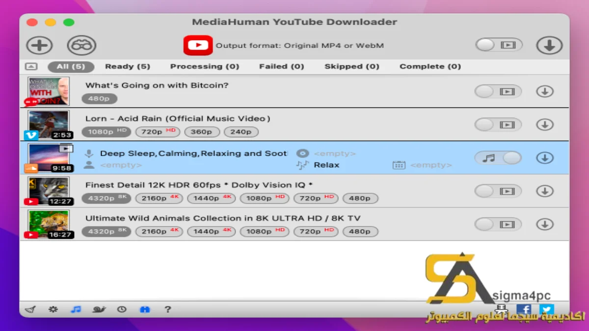Click the blue music note icon

pyautogui.click(x=76, y=309)
